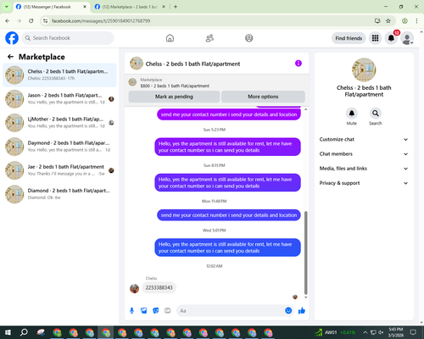The height and width of the screenshot is (339, 424).
Task: Open the Chelss conversation in the list
Action: pyautogui.click(x=59, y=75)
